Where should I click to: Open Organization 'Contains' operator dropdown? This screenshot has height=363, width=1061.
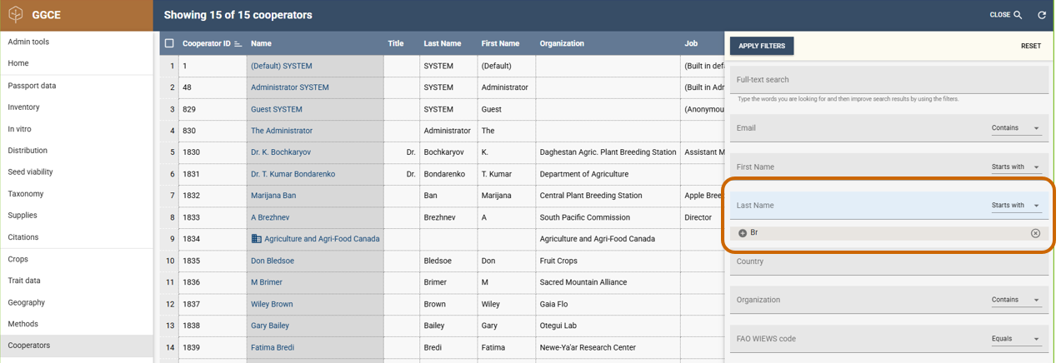point(1016,300)
